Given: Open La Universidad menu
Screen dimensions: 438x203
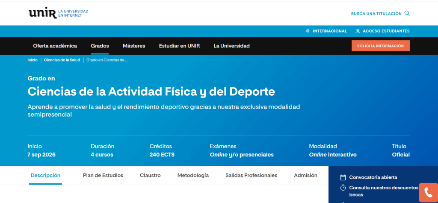Looking at the screenshot, I should pyautogui.click(x=231, y=46).
